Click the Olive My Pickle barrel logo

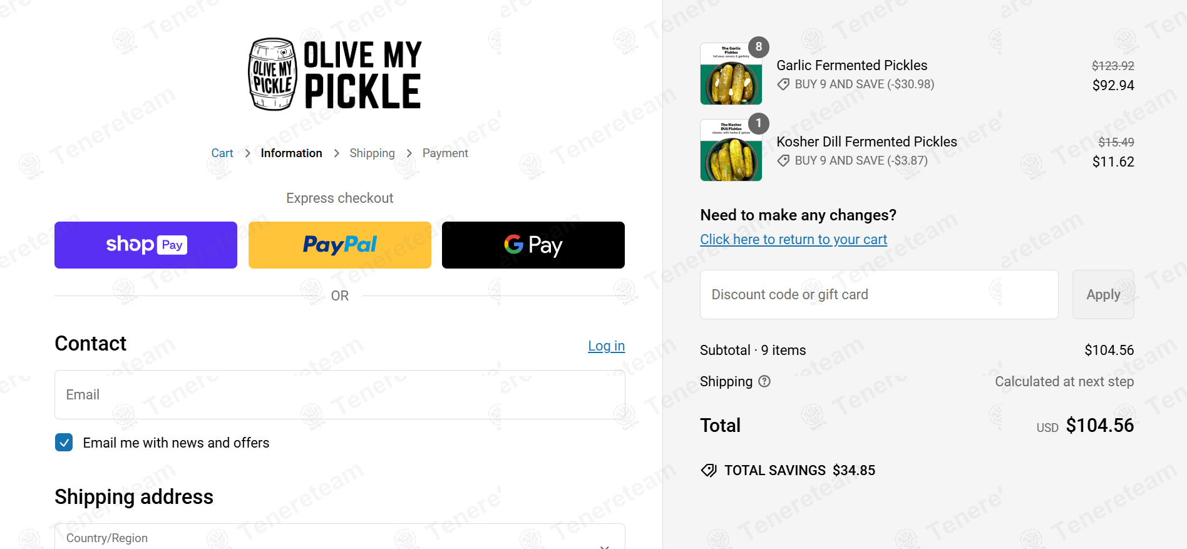click(x=273, y=74)
